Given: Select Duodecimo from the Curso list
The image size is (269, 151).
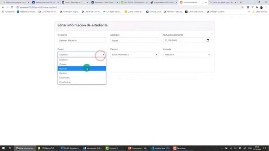Looking at the screenshot, I should click(x=82, y=82).
